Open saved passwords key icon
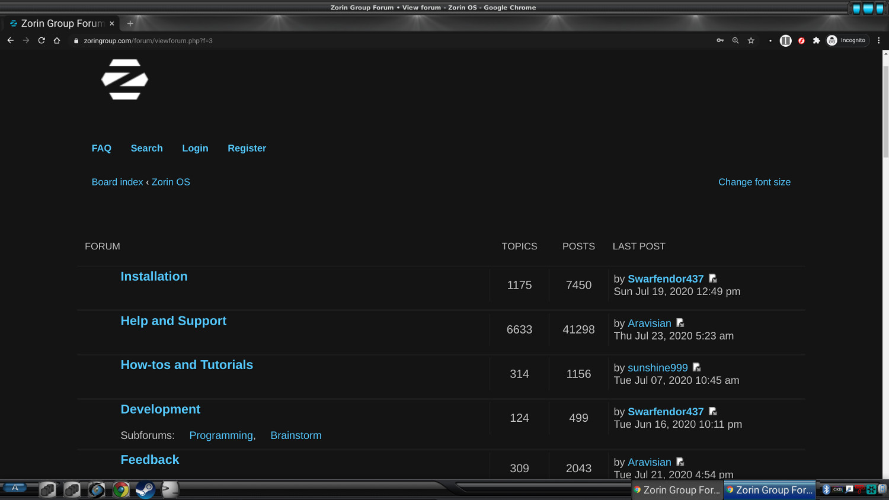 pos(720,41)
